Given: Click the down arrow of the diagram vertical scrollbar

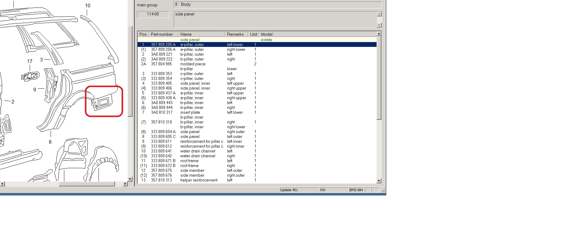Looking at the screenshot, I should coord(130,179).
